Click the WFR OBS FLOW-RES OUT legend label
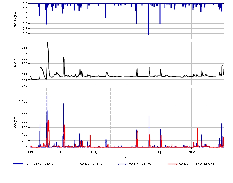Image resolution: width=233 pixels, height=183 pixels. 198,164
